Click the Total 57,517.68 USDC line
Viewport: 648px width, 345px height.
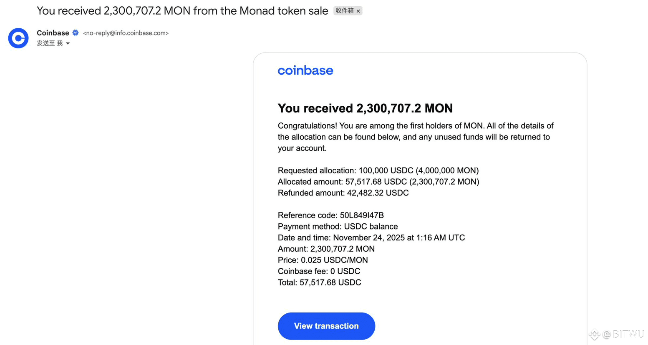(x=319, y=282)
